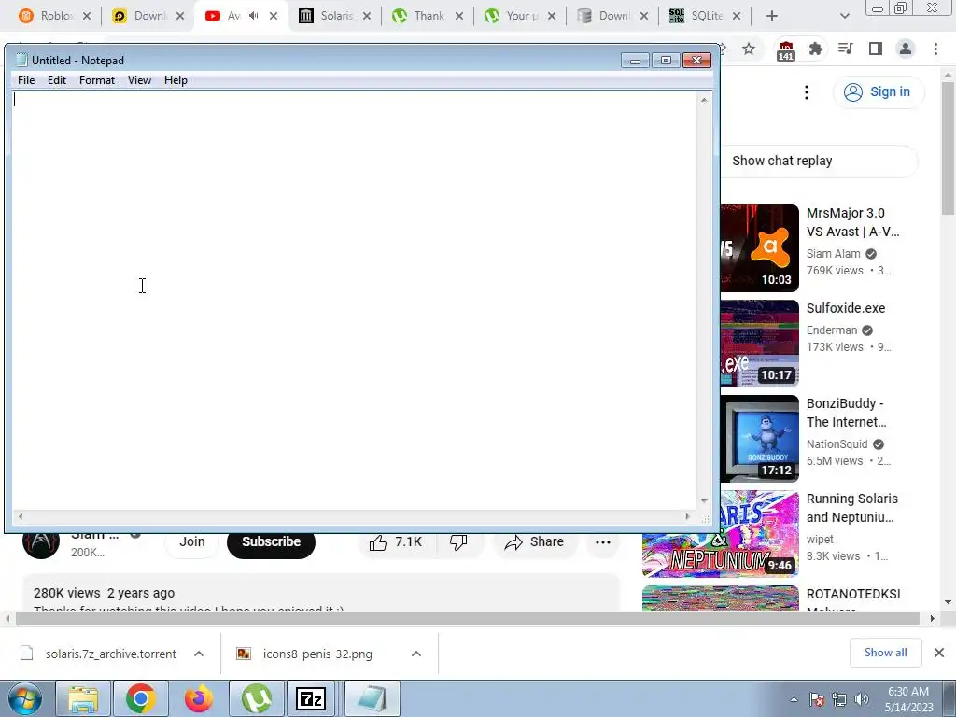The image size is (956, 717).
Task: Open the Action Center flag icon
Action: point(817,699)
